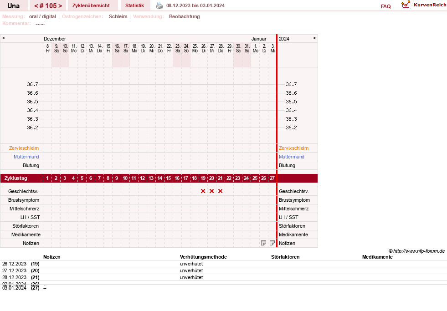Select cycle day 1 in Zyklustag bar

[47, 178]
